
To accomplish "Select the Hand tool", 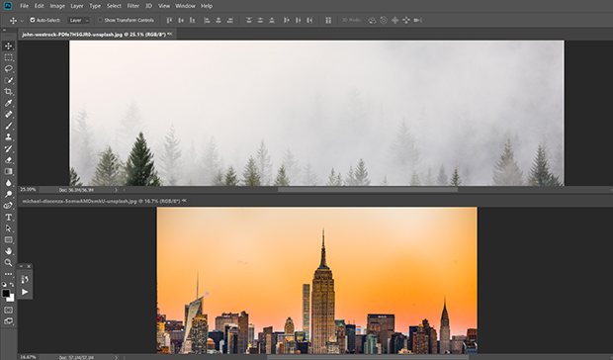I will click(x=8, y=251).
